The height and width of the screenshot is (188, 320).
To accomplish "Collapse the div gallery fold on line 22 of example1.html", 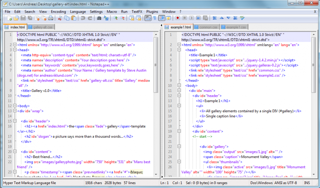I will [179, 146].
